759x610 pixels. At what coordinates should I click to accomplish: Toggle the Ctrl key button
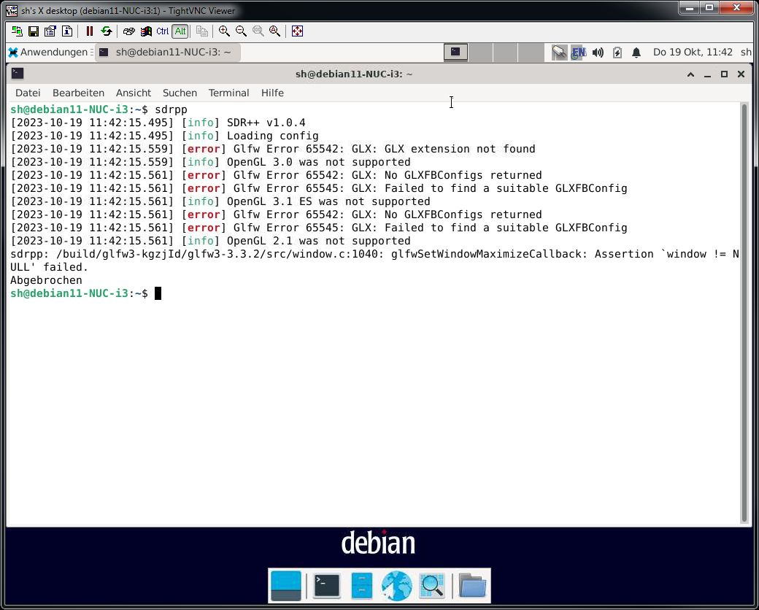point(163,31)
